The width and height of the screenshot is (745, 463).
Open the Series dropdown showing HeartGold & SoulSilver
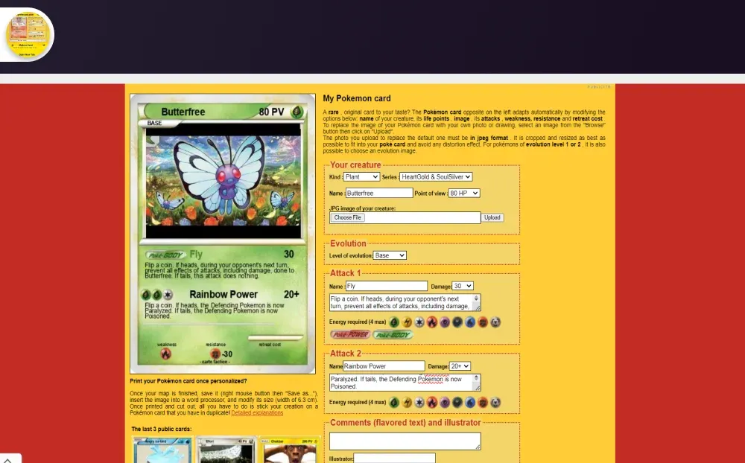[436, 177]
